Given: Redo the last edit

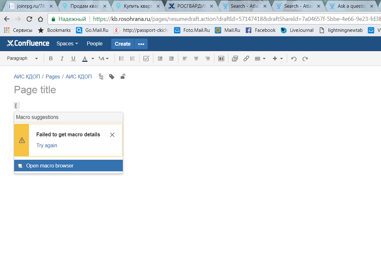Looking at the screenshot, I should (305, 59).
